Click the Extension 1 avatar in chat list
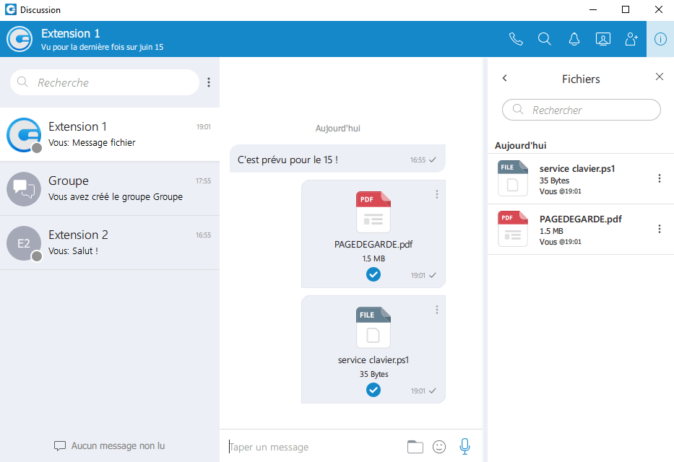 point(24,135)
